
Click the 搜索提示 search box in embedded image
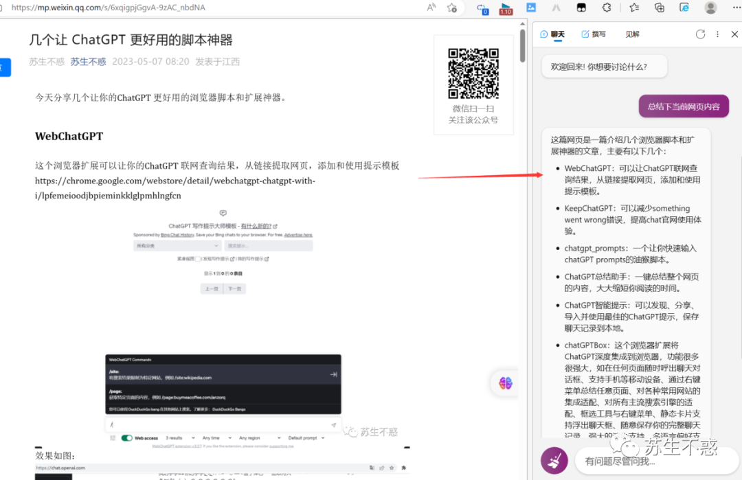(269, 246)
